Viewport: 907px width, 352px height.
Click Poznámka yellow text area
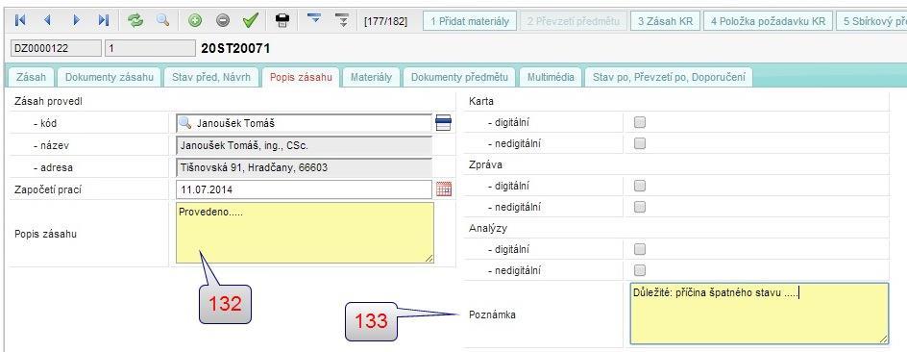(759, 314)
